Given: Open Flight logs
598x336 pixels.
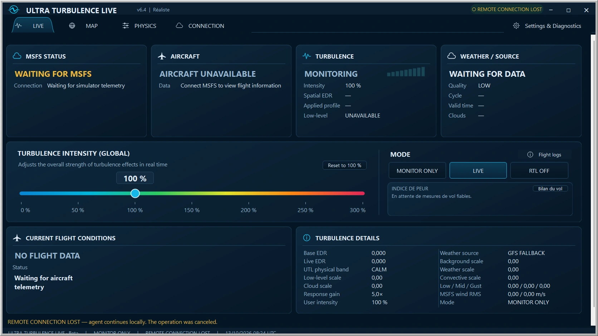Looking at the screenshot, I should click(x=545, y=155).
